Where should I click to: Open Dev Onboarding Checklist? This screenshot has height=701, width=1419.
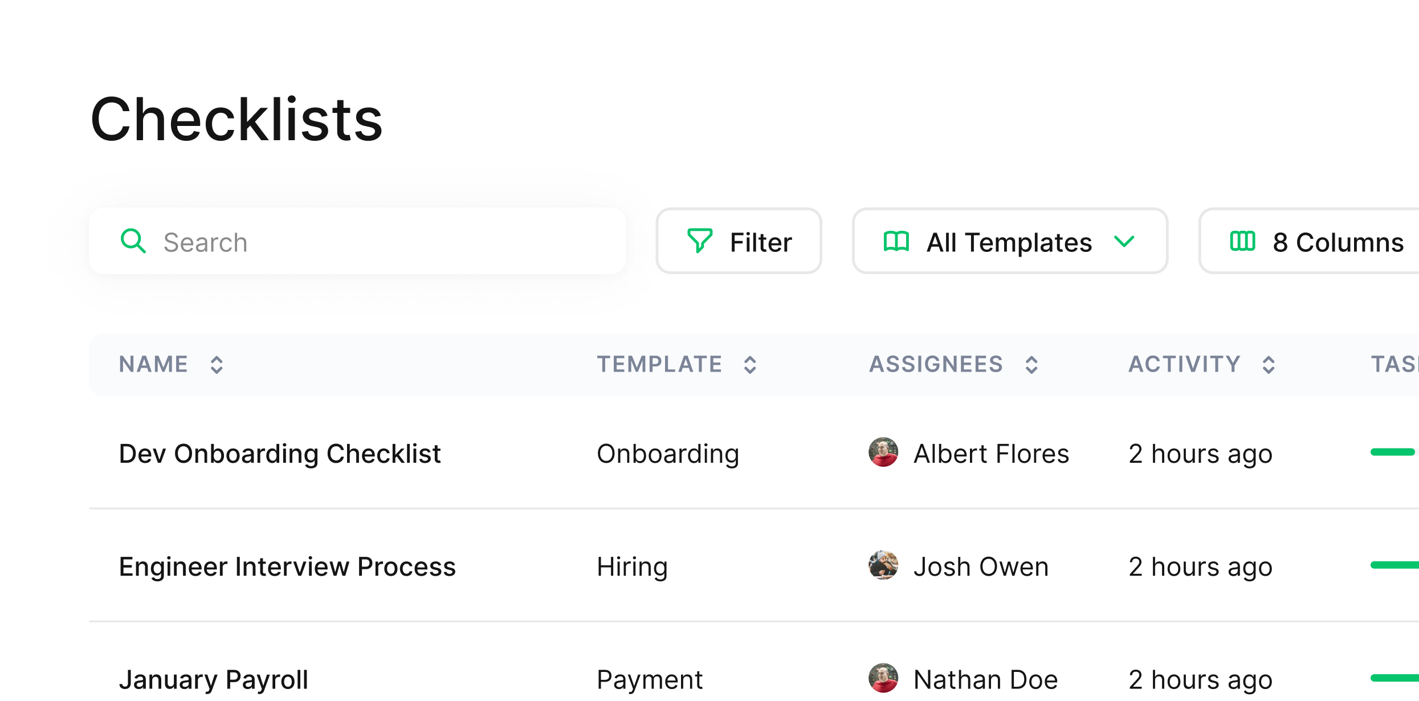pos(280,454)
